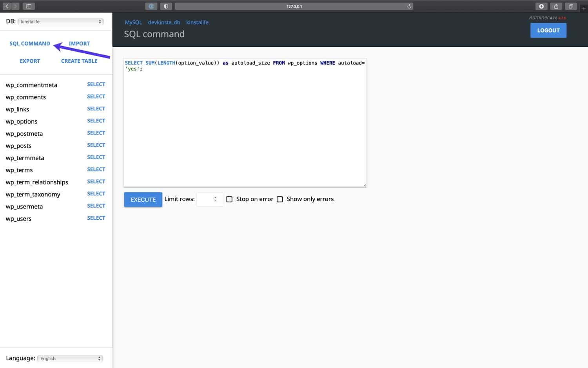The width and height of the screenshot is (588, 368).
Task: Click the Limit rows stepper control
Action: [215, 199]
